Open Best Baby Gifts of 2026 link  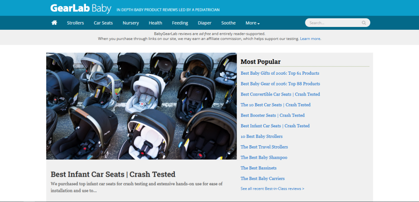coord(280,73)
